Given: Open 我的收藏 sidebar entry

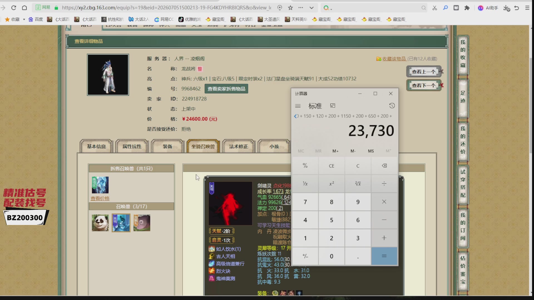Looking at the screenshot, I should click(463, 54).
